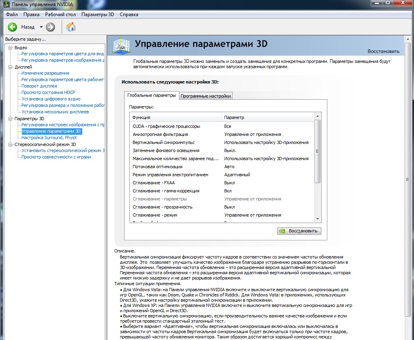
Task: Click the Авто value for Потоковая оптимизация
Action: [229, 167]
